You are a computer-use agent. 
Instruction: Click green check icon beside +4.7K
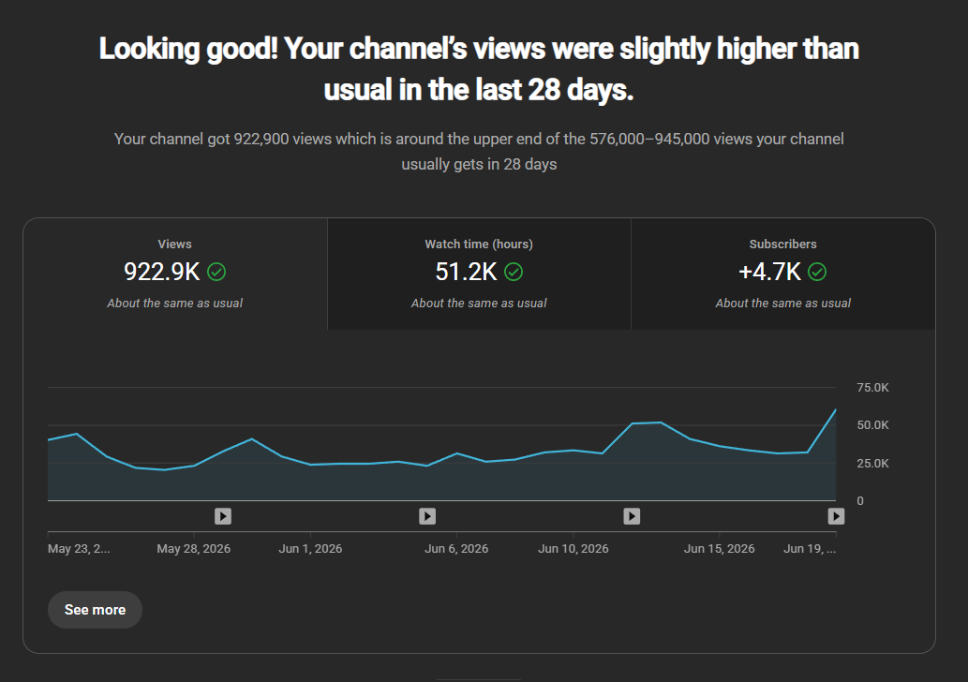pyautogui.click(x=817, y=272)
